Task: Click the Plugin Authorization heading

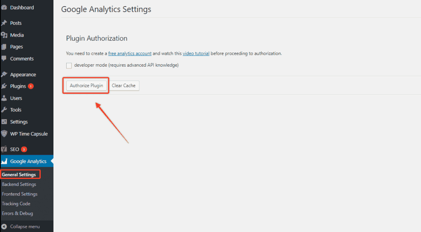Action: tap(97, 38)
